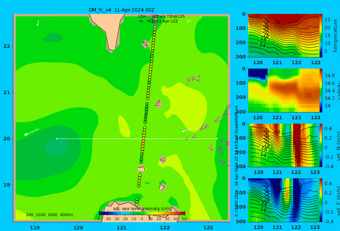340x231 pixels.
Task: Click the 28 contour label in temperature panel
Action: (277, 22)
